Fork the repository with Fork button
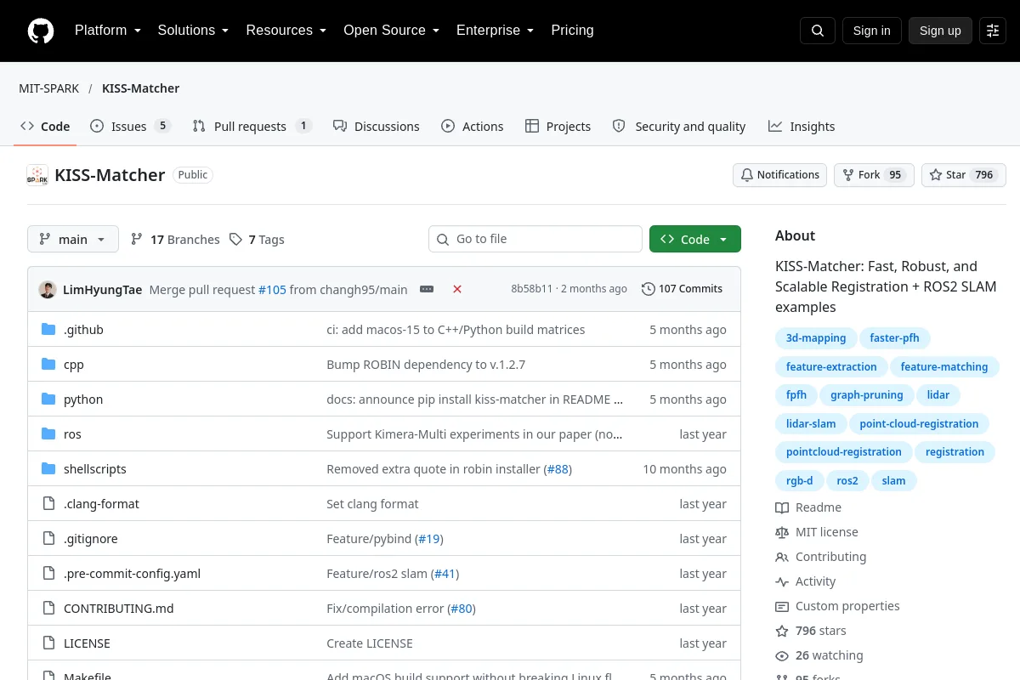Image resolution: width=1020 pixels, height=680 pixels. [x=874, y=175]
